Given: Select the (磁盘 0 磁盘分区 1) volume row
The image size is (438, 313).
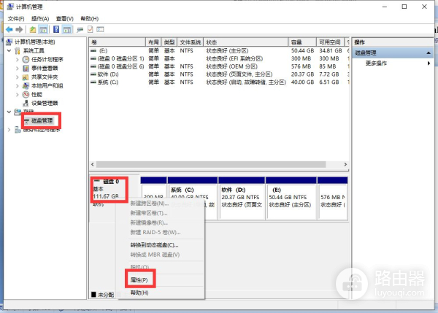Looking at the screenshot, I should point(219,58).
